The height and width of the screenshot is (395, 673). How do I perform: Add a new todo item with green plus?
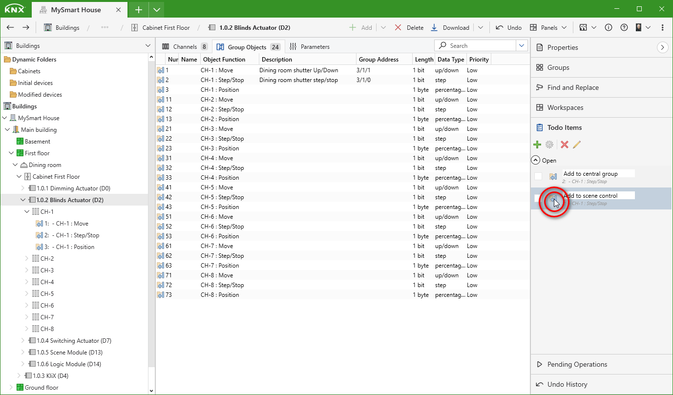[x=537, y=145]
